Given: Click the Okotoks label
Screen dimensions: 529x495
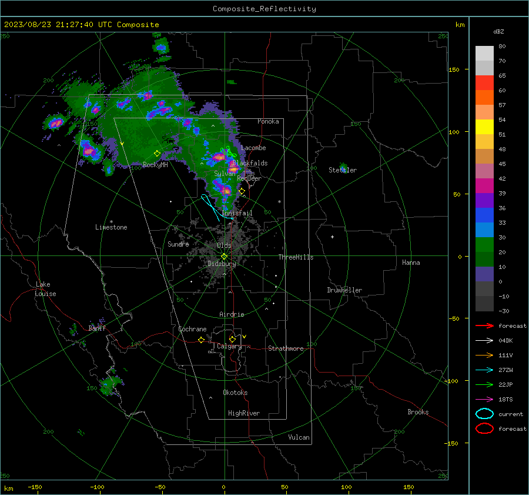Looking at the screenshot, I should (x=235, y=393).
